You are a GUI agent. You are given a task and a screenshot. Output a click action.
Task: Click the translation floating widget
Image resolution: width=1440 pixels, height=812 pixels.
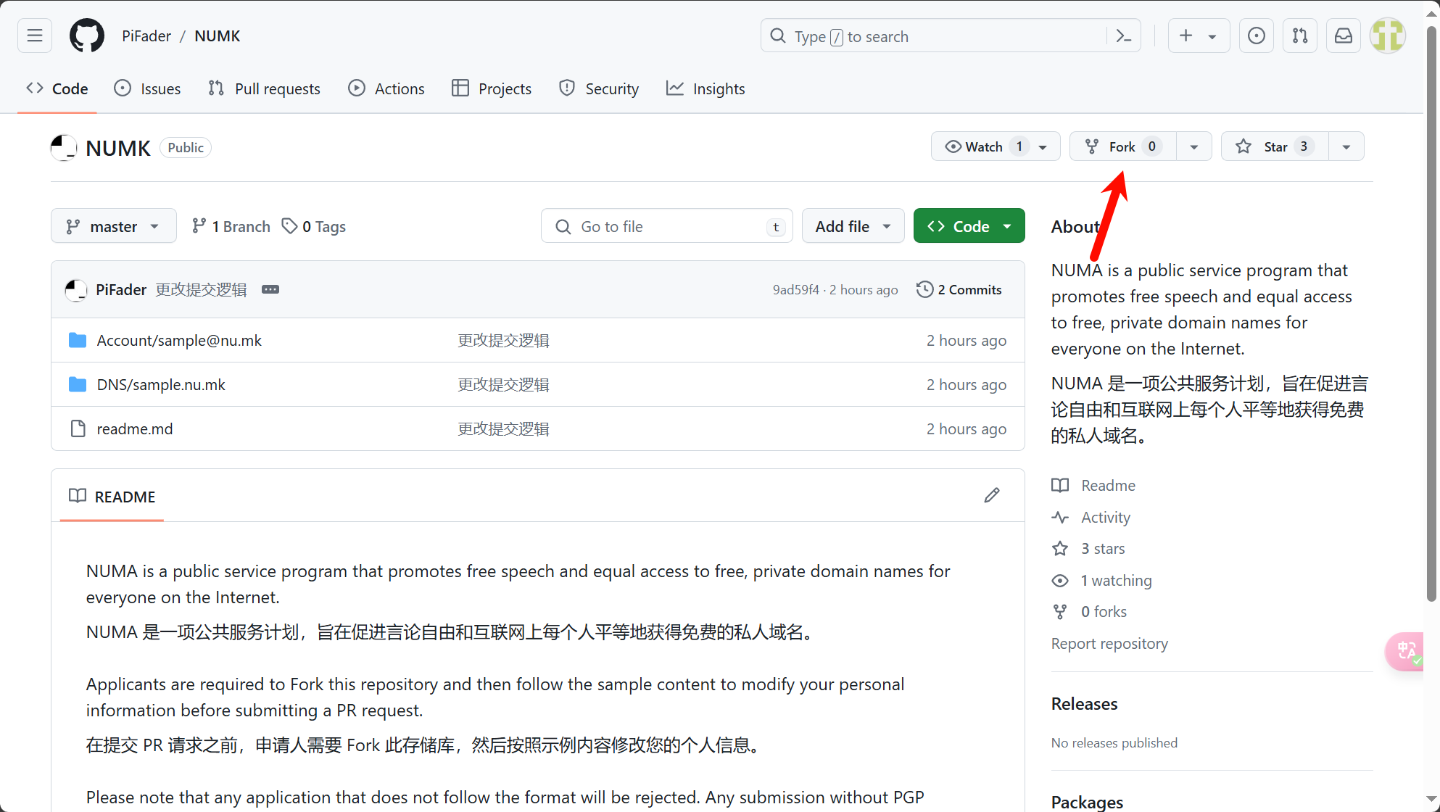pyautogui.click(x=1407, y=650)
